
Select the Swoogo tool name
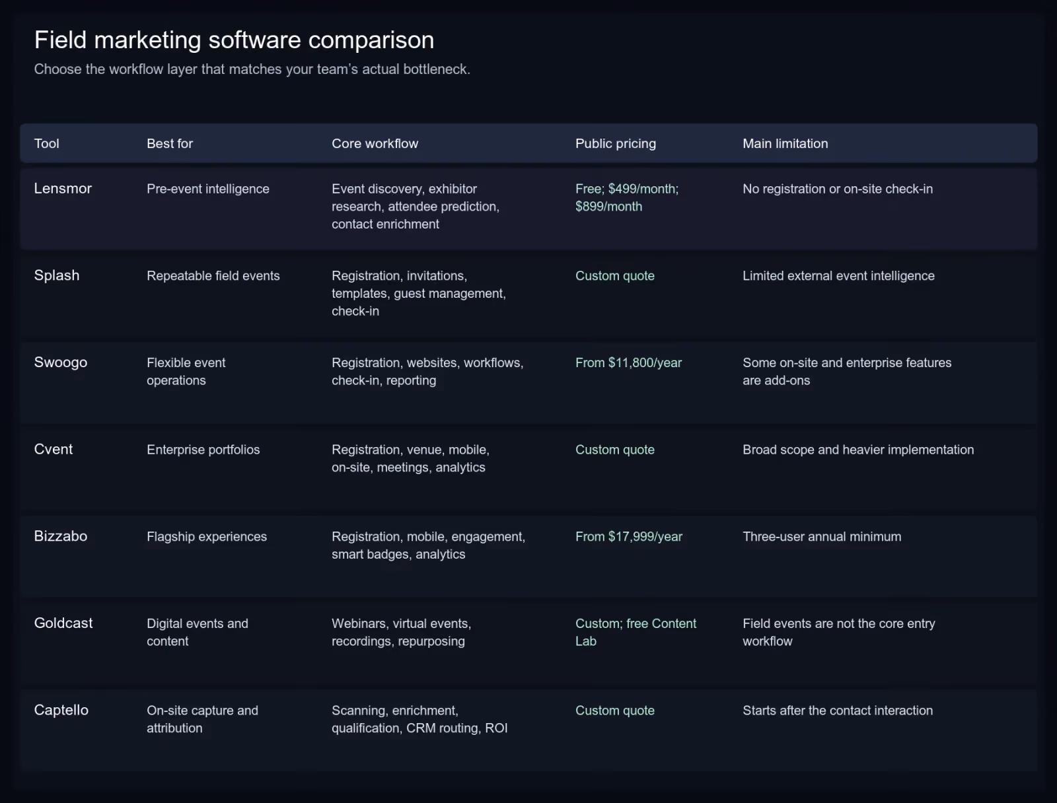pyautogui.click(x=61, y=363)
